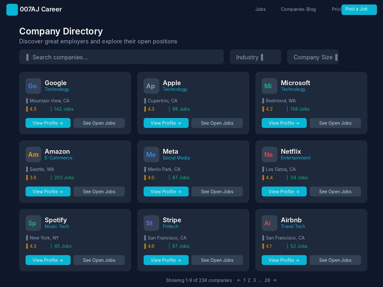Open the Netflix company logo tile
The width and height of the screenshot is (383, 287).
(269, 154)
